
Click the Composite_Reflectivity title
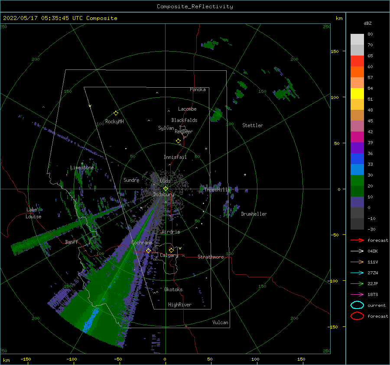coord(195,7)
